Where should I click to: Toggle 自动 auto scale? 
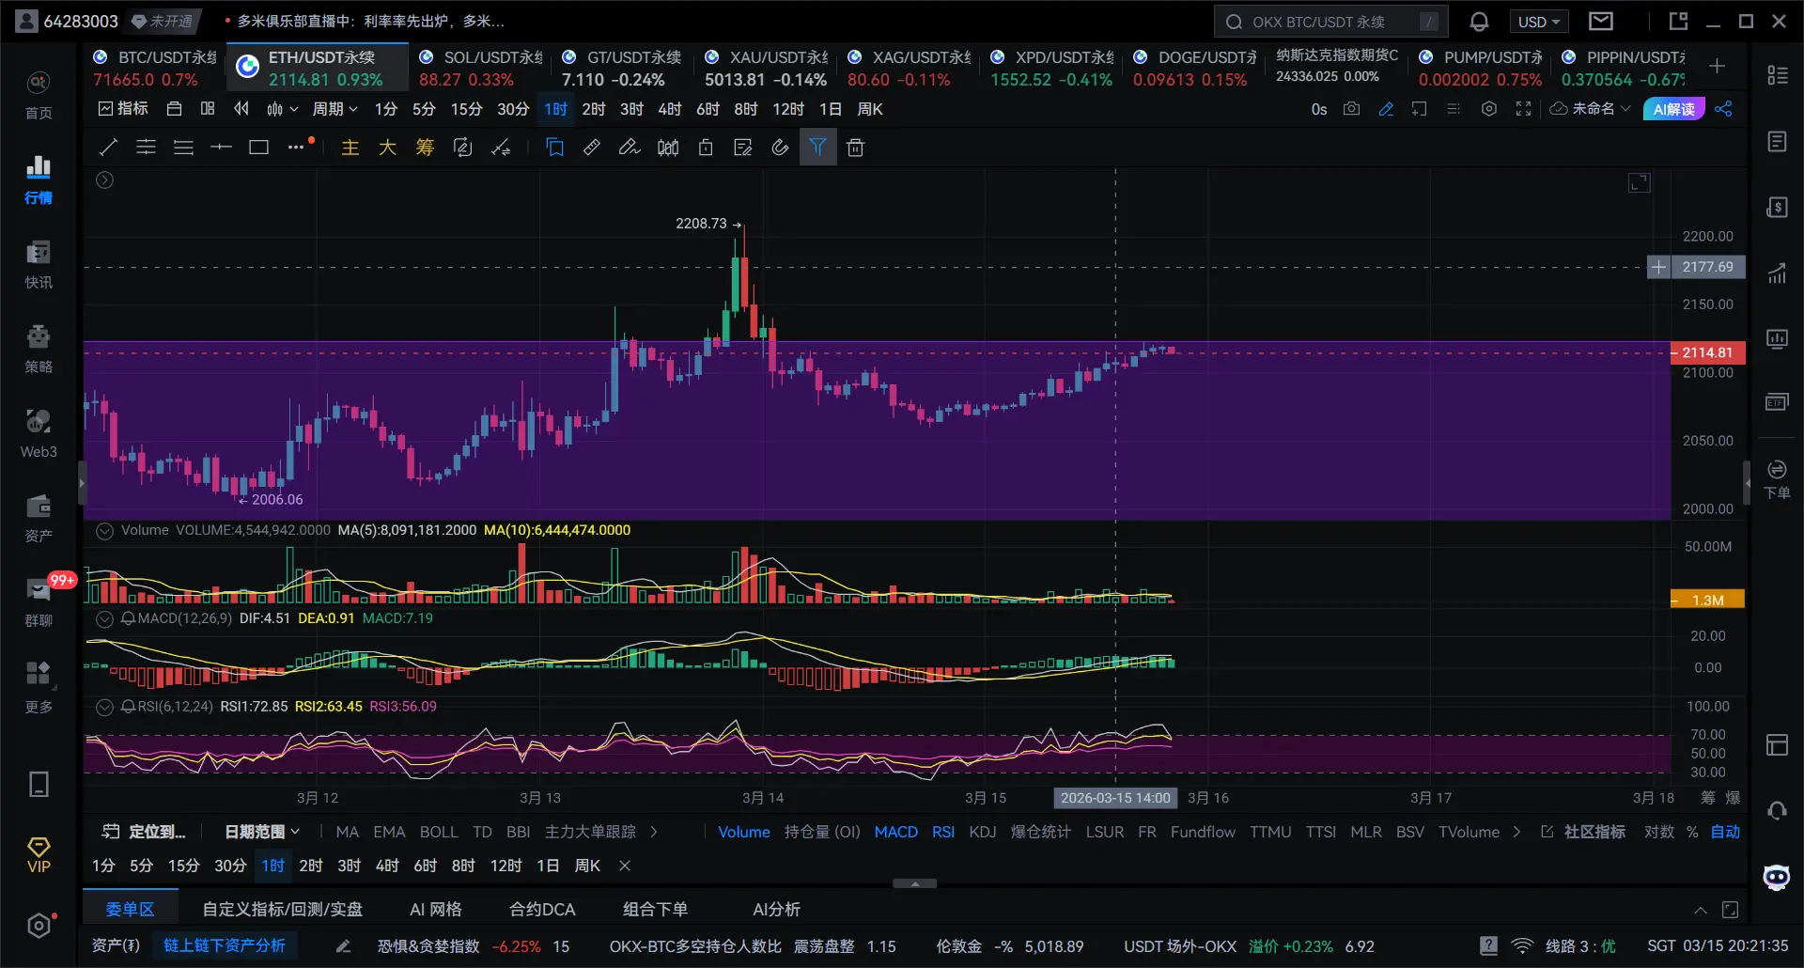coord(1725,832)
